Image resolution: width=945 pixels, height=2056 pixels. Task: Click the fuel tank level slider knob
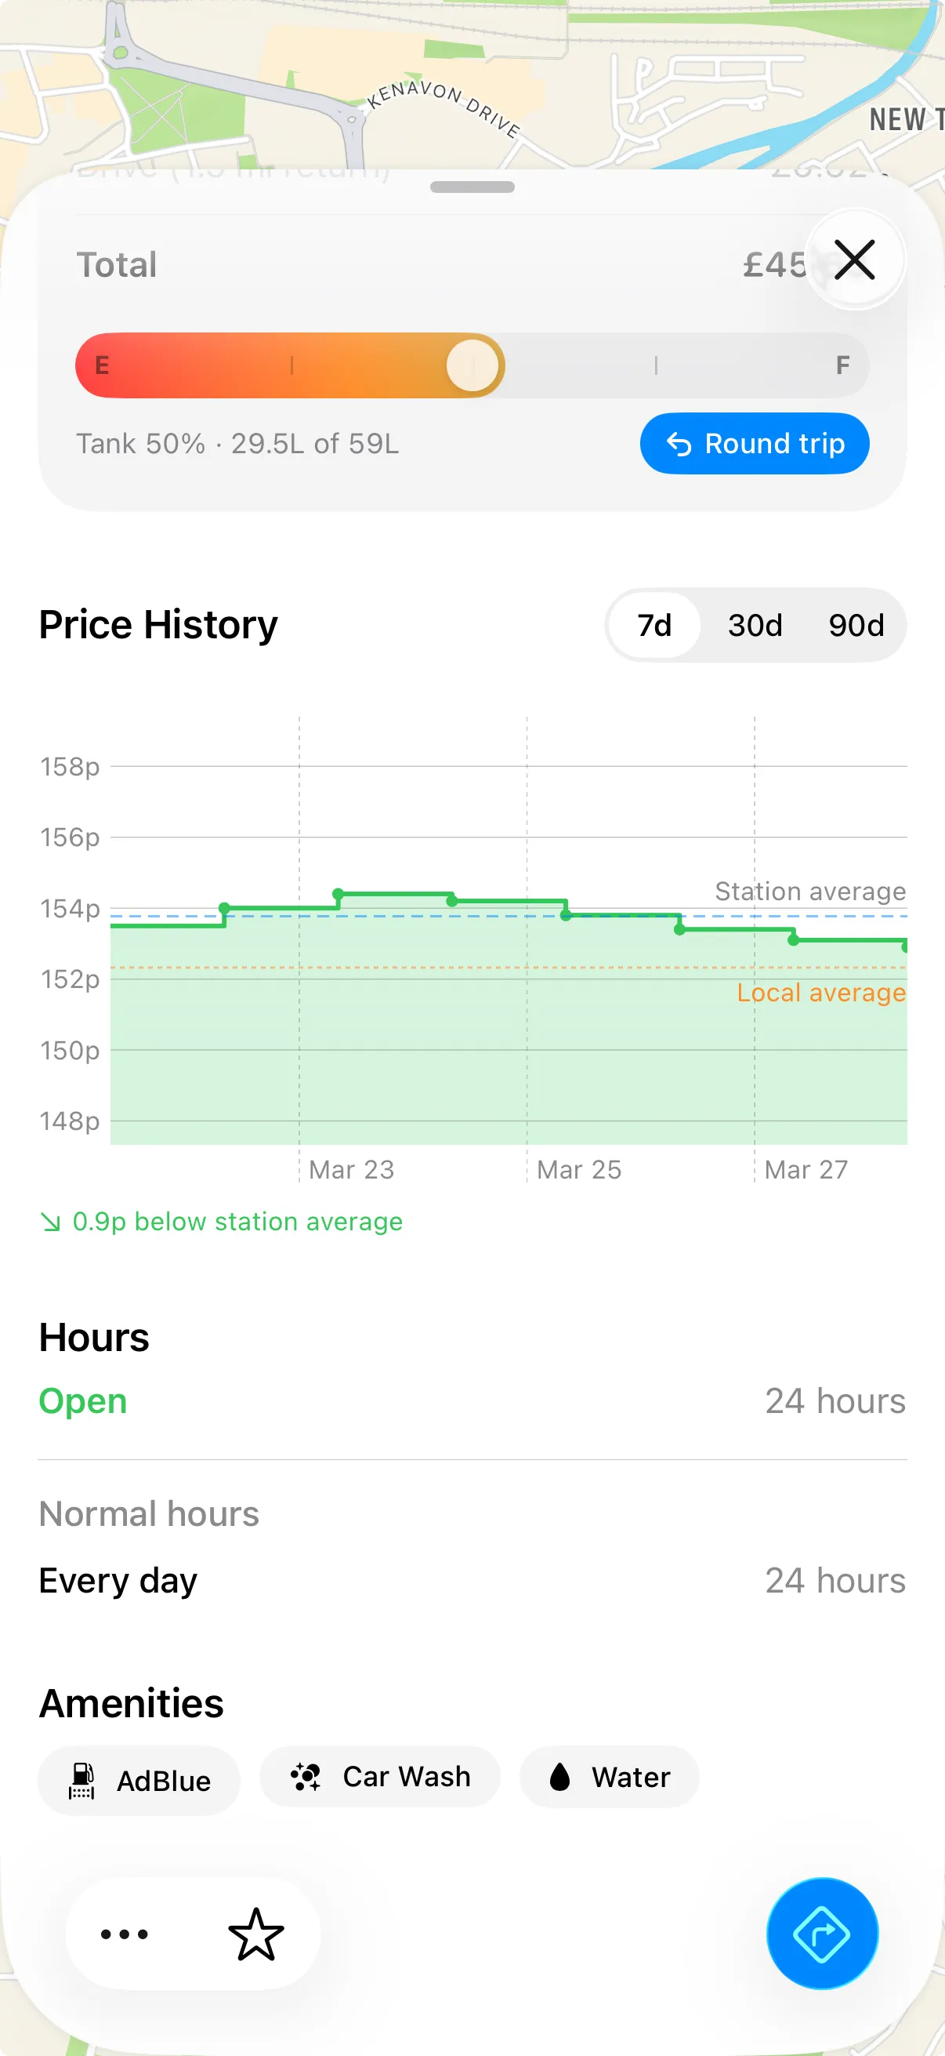472,365
